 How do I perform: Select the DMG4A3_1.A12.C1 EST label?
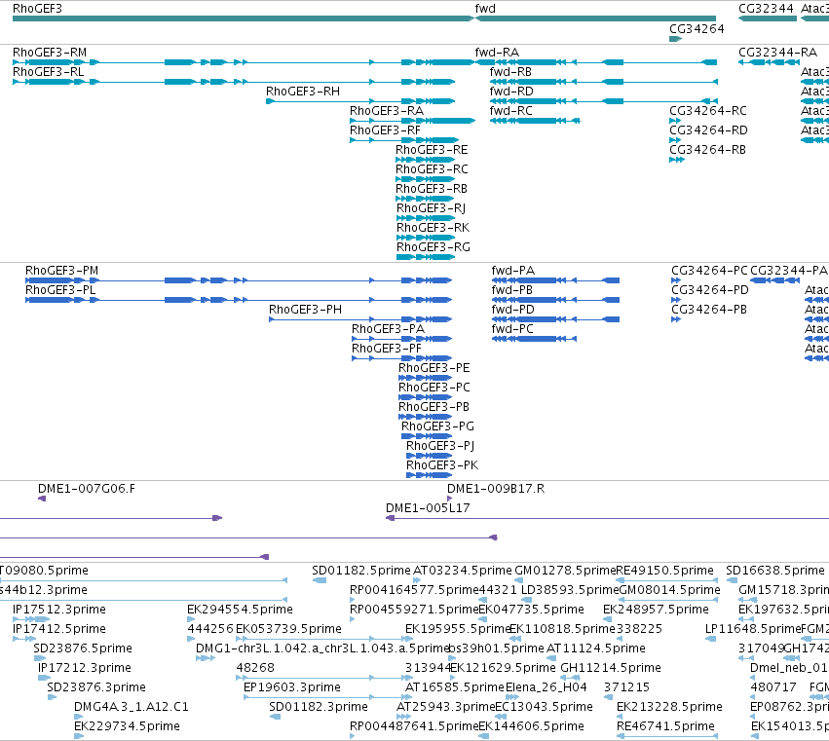point(132,707)
